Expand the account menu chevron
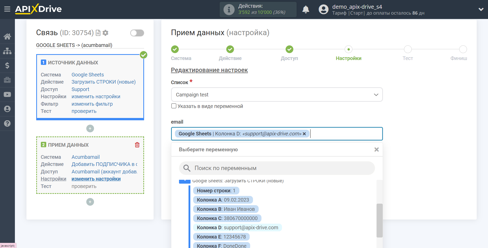488x248 pixels. [481, 9]
